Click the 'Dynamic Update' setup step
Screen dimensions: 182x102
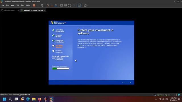[59, 36]
